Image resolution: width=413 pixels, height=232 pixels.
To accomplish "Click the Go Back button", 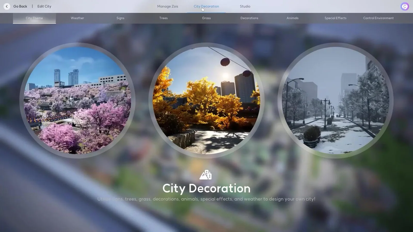I will pos(20,6).
